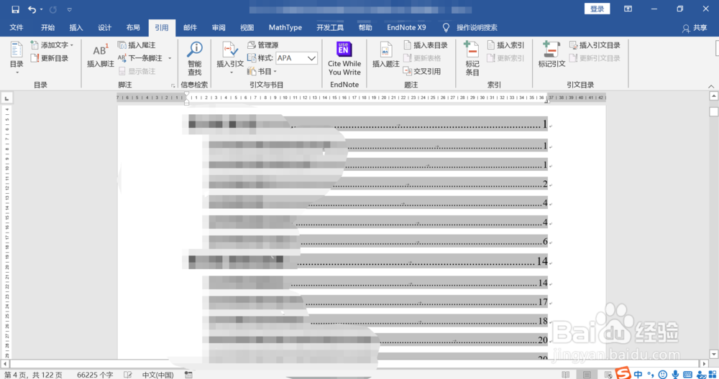Go to next footnote with 下一条脚注
Image resolution: width=719 pixels, height=379 pixels.
(x=140, y=58)
